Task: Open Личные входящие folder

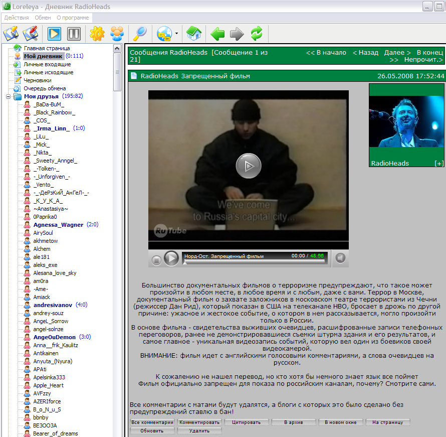Action: 47,64
